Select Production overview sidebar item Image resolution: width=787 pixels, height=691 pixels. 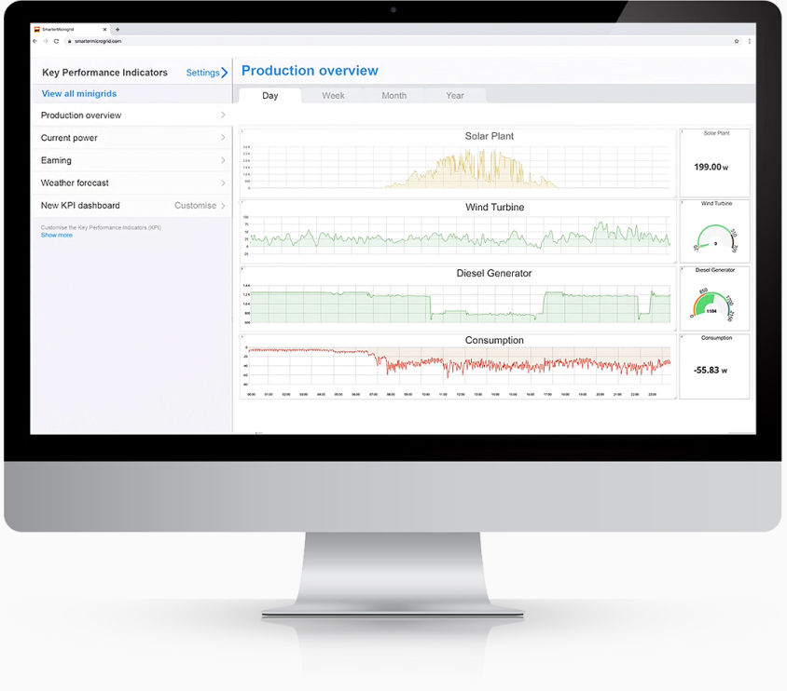click(x=131, y=115)
